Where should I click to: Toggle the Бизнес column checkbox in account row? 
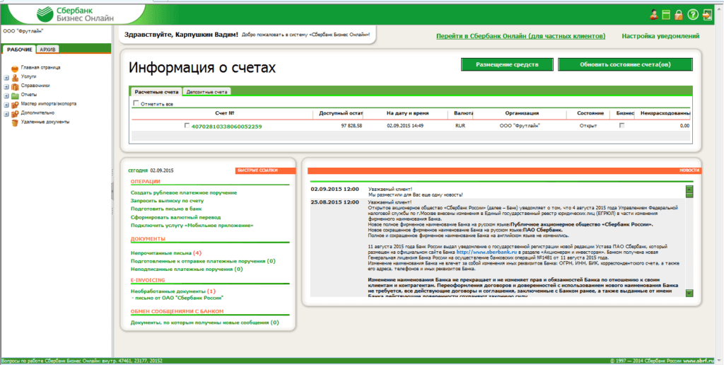point(621,125)
